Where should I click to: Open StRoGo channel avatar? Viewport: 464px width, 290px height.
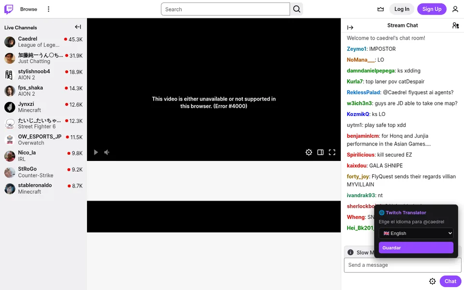point(10,172)
